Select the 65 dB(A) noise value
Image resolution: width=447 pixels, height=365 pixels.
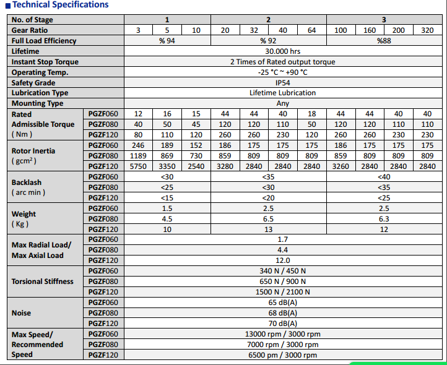tap(283, 303)
